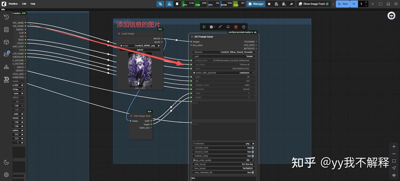The height and width of the screenshot is (181, 400).
Task: Open node help question mark icon
Action: point(244,27)
